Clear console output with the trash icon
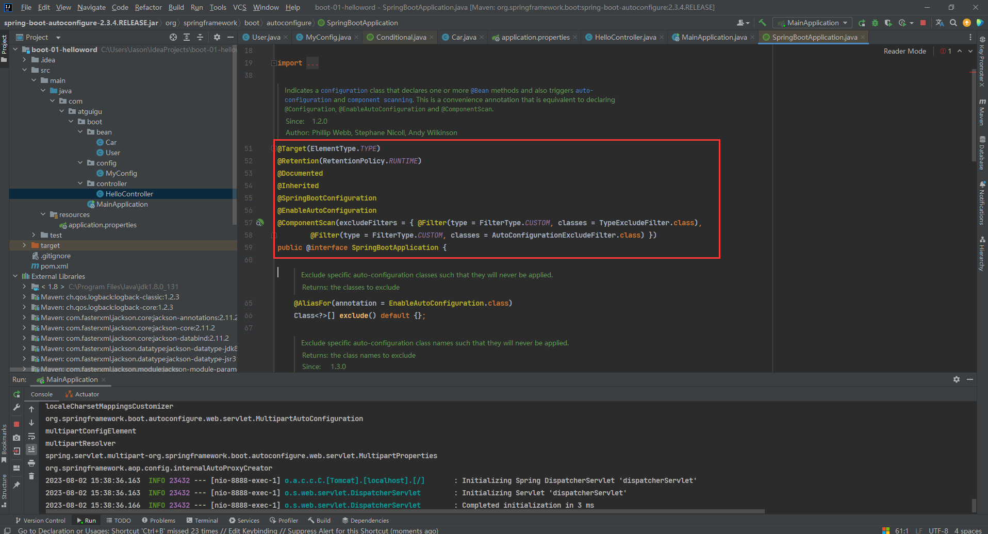This screenshot has height=534, width=988. (x=31, y=476)
